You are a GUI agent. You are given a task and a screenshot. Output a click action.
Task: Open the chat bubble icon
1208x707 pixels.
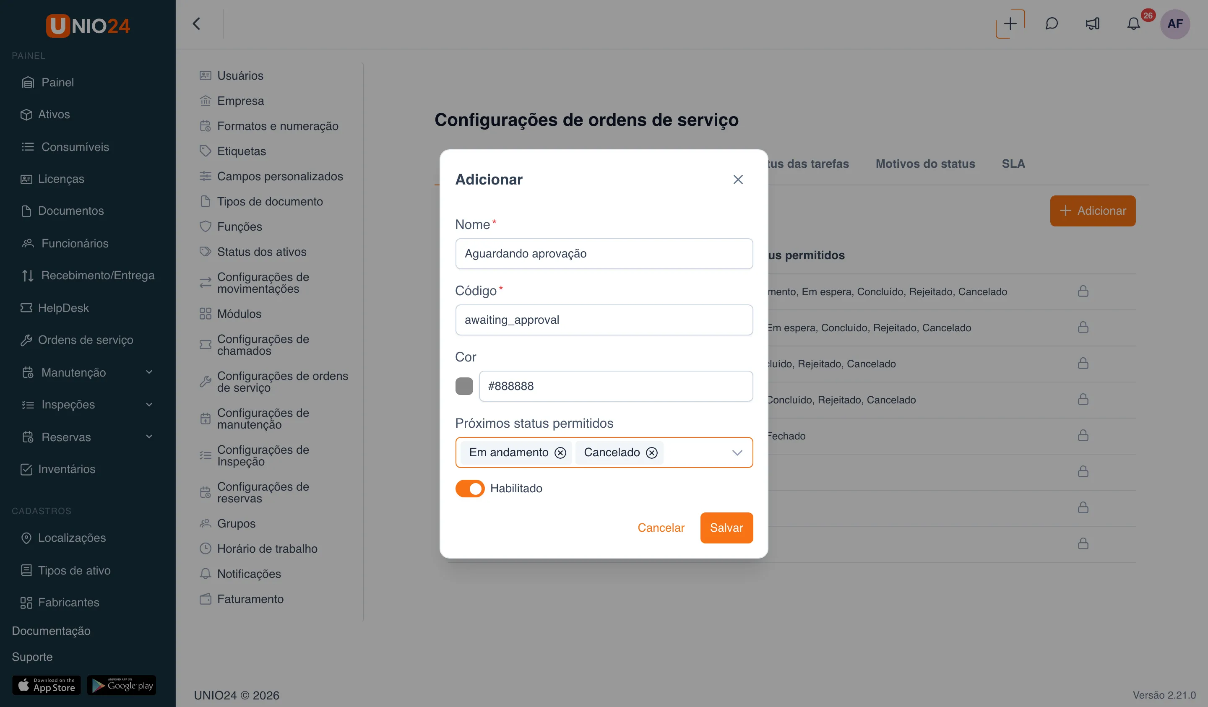(x=1051, y=23)
